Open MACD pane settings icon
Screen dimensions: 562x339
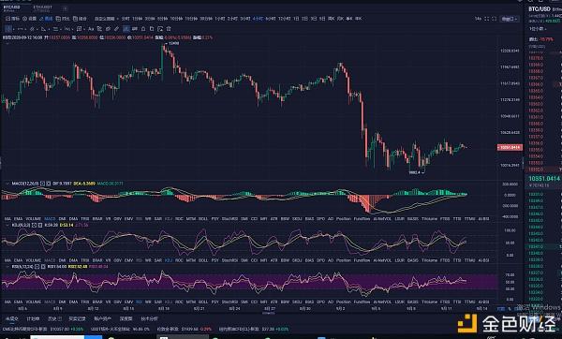[x=42, y=184]
